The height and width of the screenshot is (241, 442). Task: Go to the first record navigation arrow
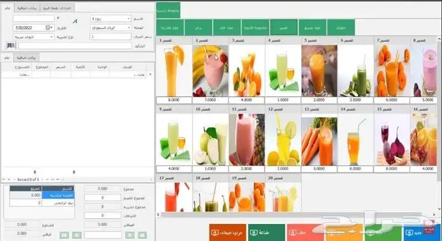click(x=64, y=235)
